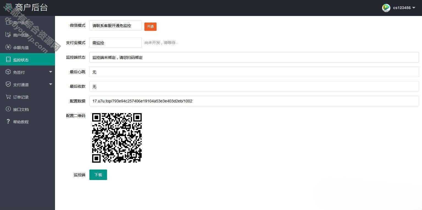Click the 支付宝模式 label
The image size is (422, 210).
pyautogui.click(x=76, y=43)
